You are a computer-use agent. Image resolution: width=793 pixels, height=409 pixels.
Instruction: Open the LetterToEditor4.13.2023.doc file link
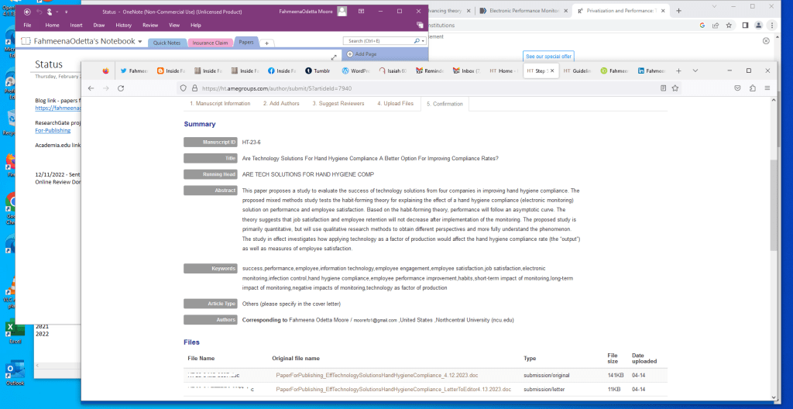393,390
